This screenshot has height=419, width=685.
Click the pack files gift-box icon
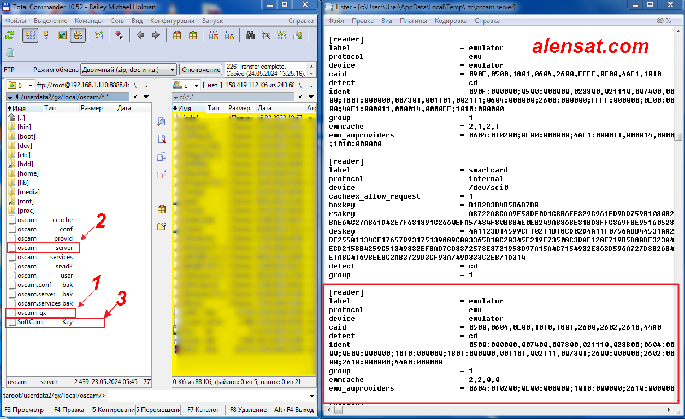pyautogui.click(x=177, y=35)
